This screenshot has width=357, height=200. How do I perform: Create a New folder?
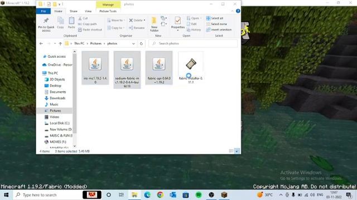(x=154, y=24)
